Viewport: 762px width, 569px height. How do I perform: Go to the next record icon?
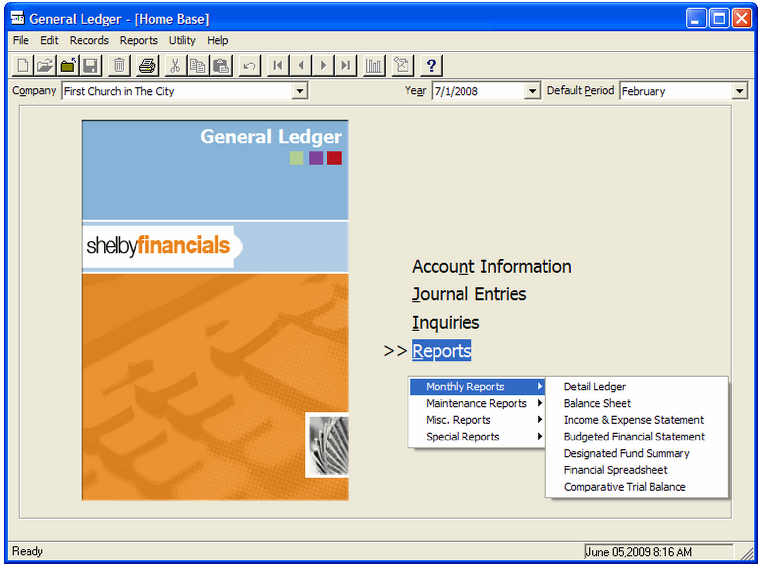tap(323, 65)
